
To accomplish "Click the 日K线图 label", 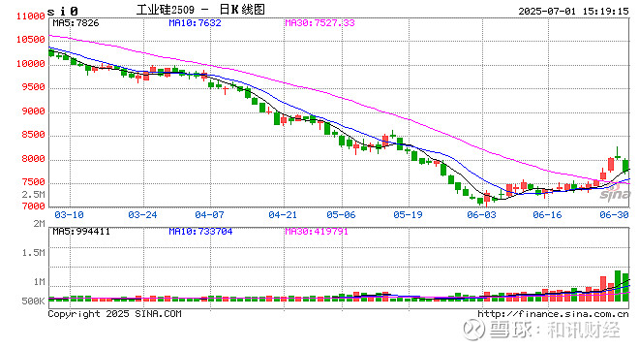I will [242, 9].
